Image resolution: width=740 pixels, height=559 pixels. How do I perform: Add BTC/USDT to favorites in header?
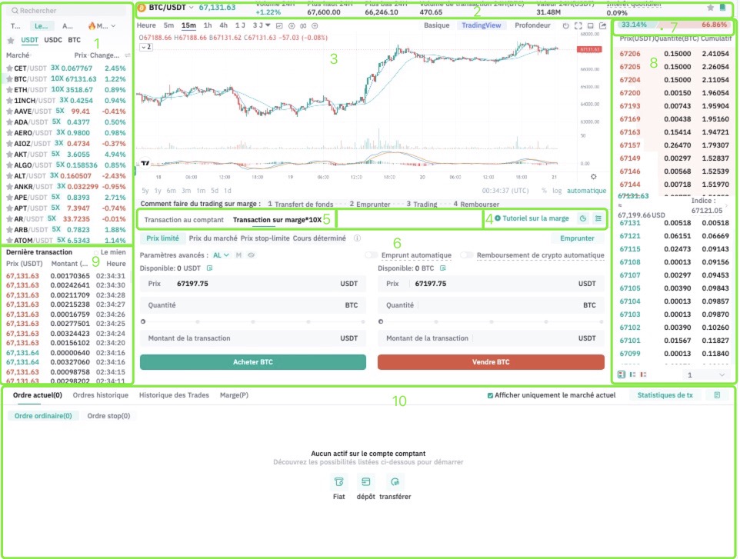[x=710, y=8]
